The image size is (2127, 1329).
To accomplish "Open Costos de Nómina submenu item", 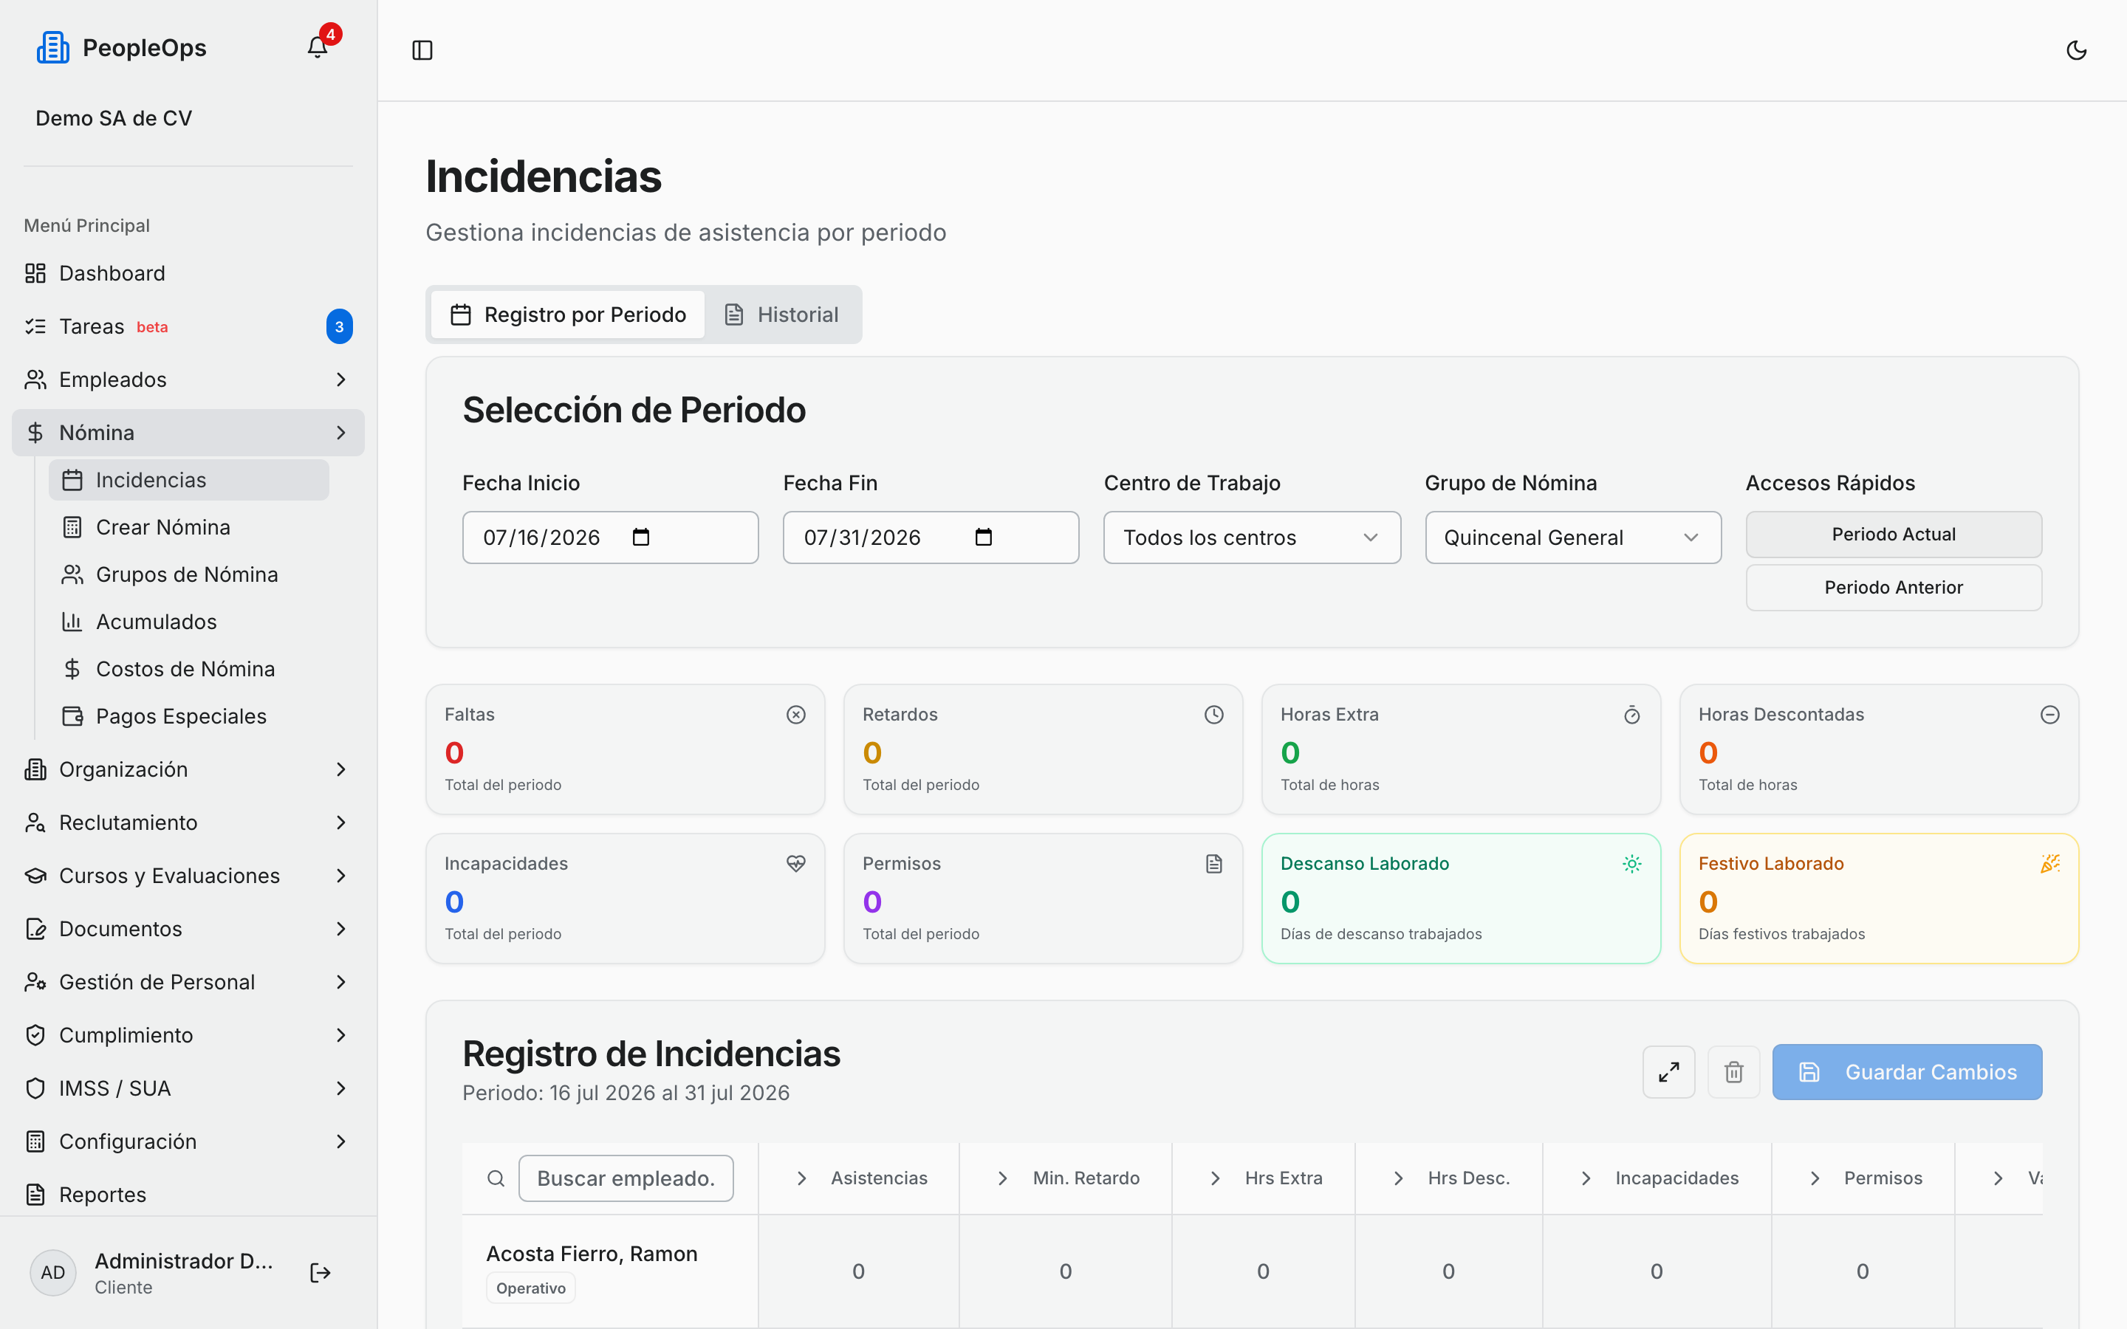I will pyautogui.click(x=189, y=669).
